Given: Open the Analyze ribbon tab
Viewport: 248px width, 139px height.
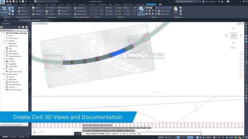Looking at the screenshot, I should click(x=39, y=5).
